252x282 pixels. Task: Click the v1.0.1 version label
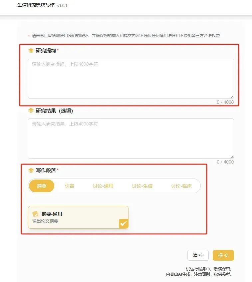point(62,6)
